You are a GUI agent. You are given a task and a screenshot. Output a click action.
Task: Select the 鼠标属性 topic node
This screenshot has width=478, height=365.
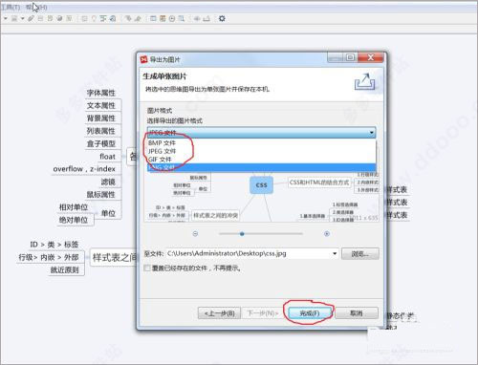pyautogui.click(x=101, y=194)
